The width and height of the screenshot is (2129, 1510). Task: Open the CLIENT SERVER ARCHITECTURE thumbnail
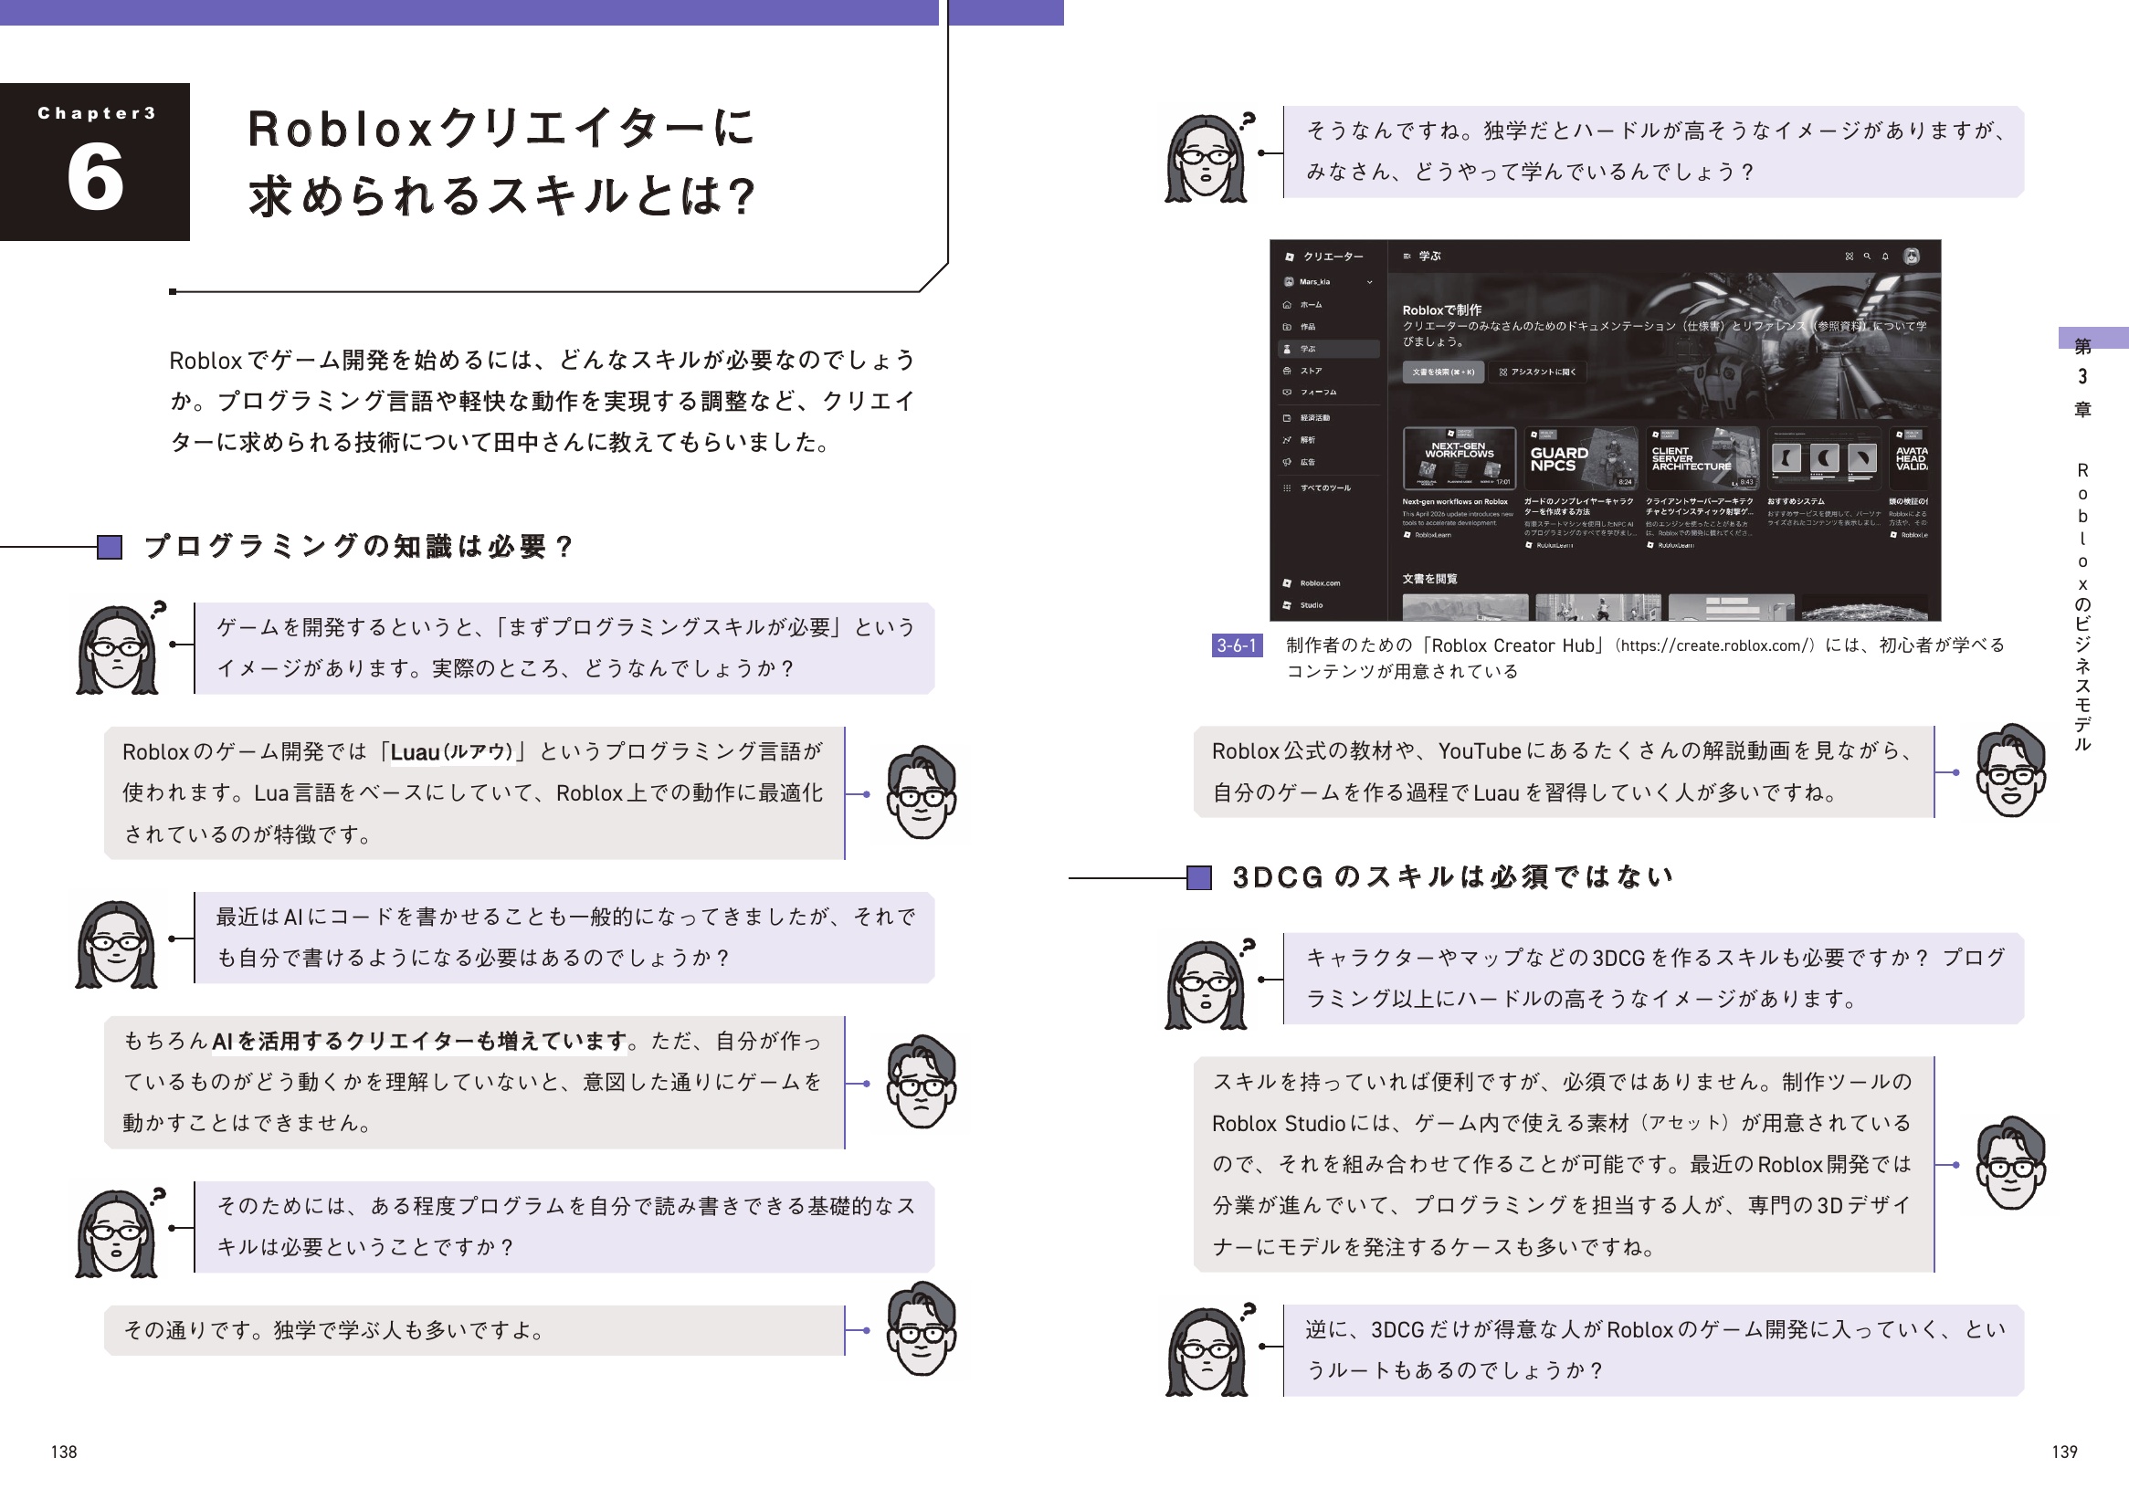tap(1702, 458)
